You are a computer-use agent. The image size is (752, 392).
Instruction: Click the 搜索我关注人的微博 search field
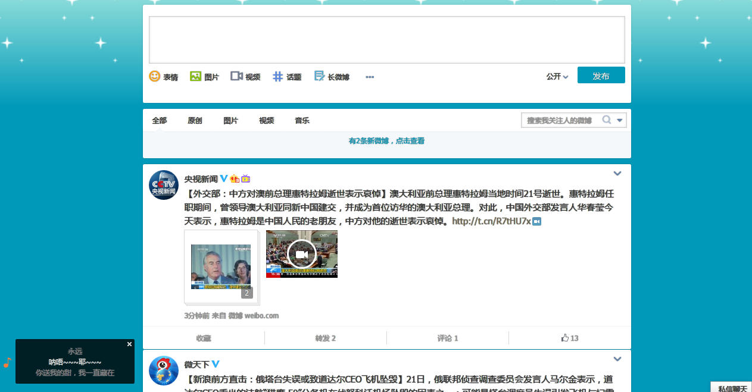point(560,120)
